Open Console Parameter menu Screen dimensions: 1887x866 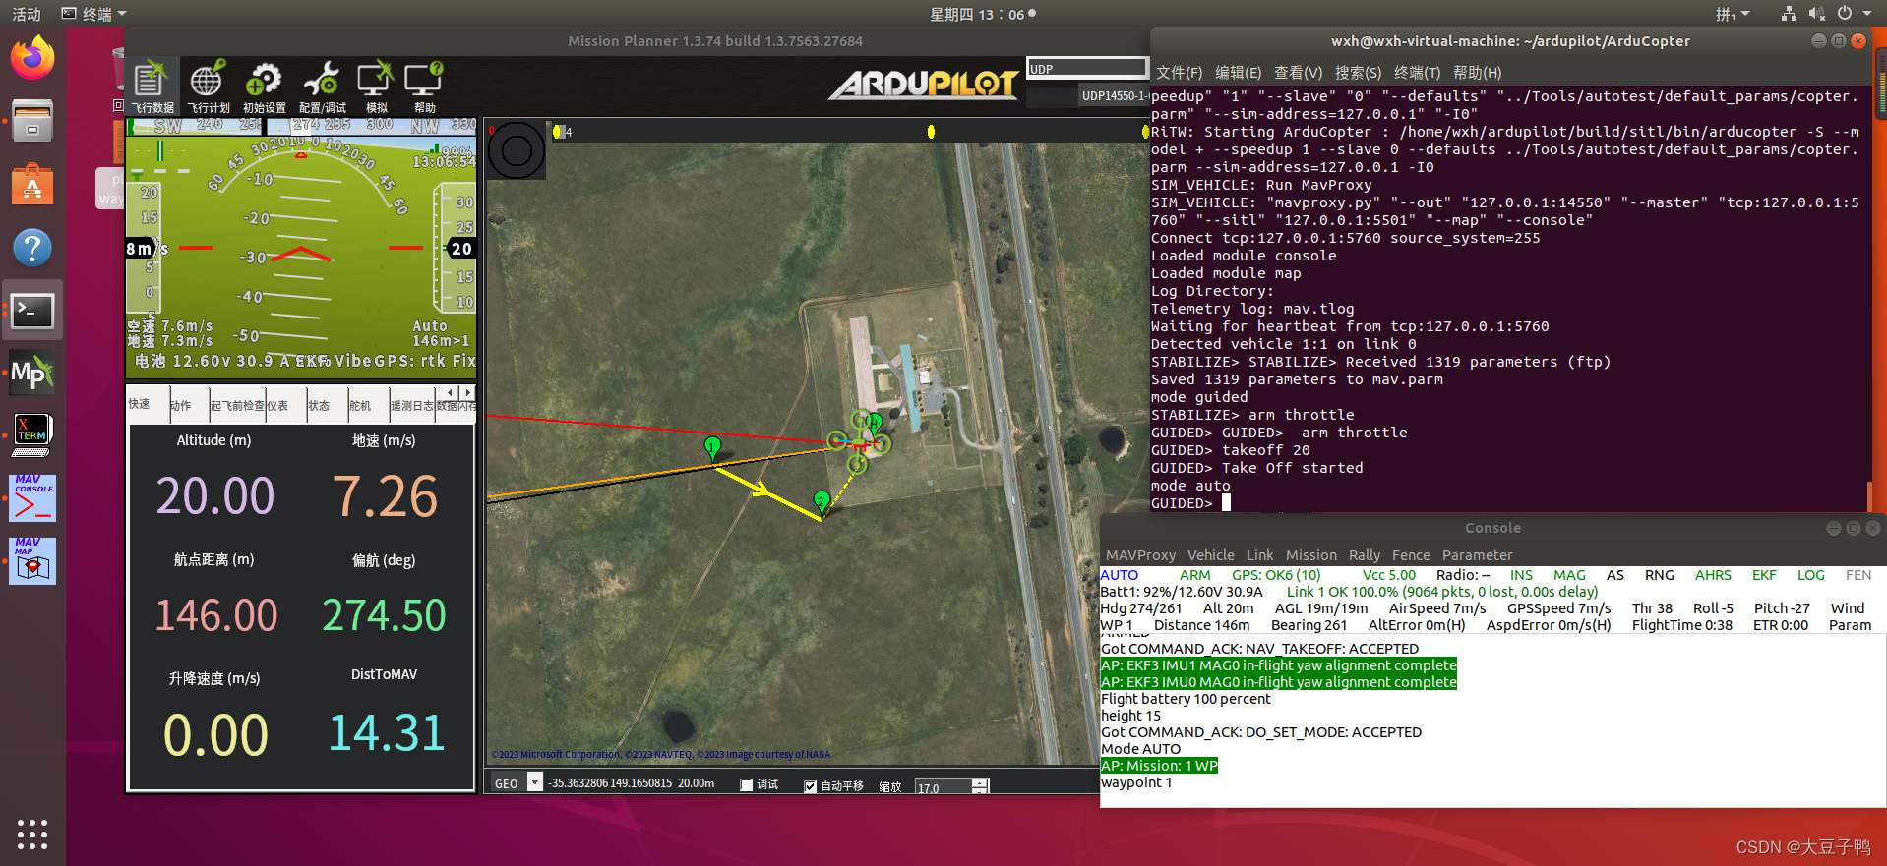pos(1477,555)
